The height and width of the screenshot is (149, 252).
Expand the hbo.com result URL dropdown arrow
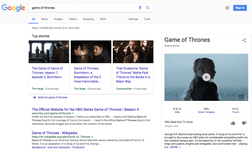click(x=73, y=113)
